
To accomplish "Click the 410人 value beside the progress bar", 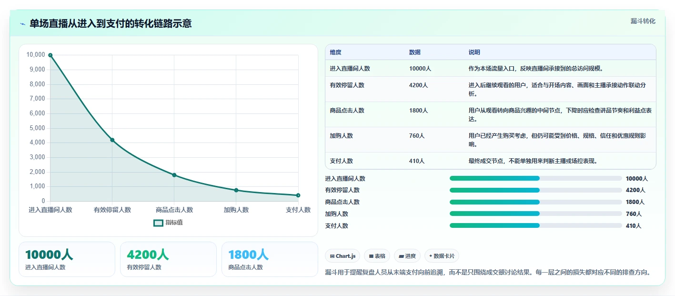I will coord(634,226).
